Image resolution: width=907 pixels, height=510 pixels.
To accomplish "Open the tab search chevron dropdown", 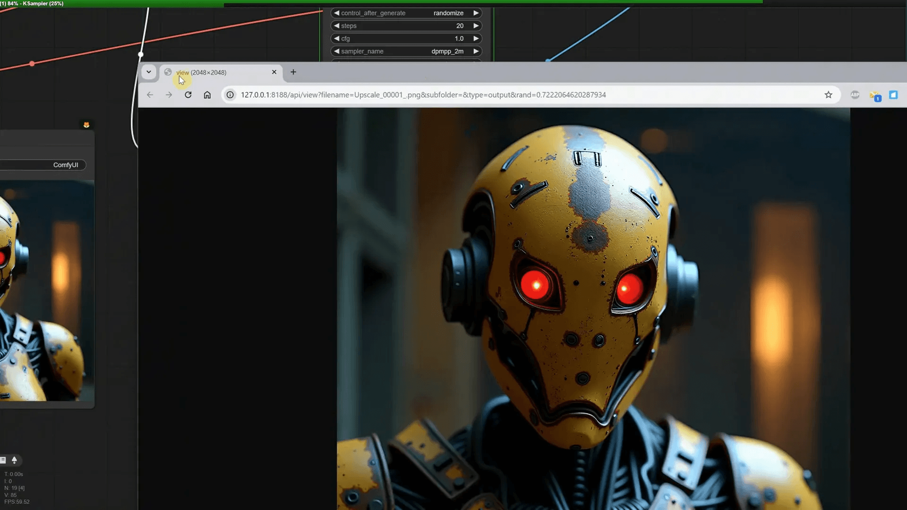I will pyautogui.click(x=149, y=72).
